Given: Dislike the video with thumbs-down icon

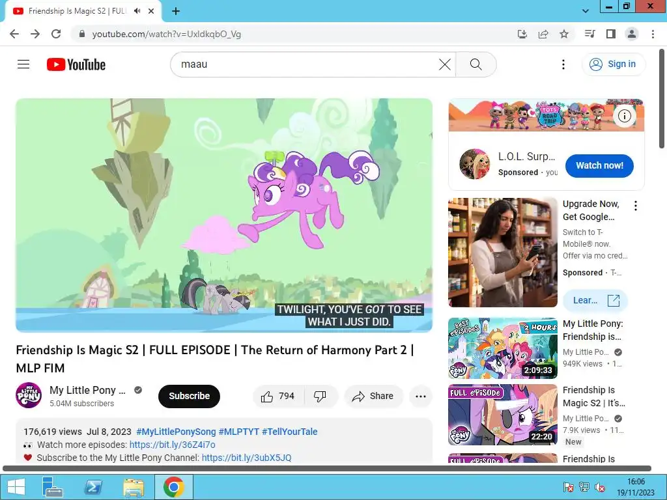Looking at the screenshot, I should 320,396.
